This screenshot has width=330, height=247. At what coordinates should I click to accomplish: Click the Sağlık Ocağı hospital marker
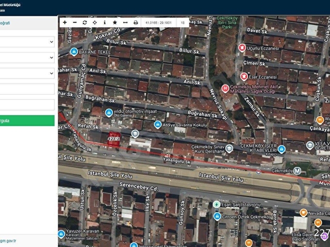pos(225,89)
